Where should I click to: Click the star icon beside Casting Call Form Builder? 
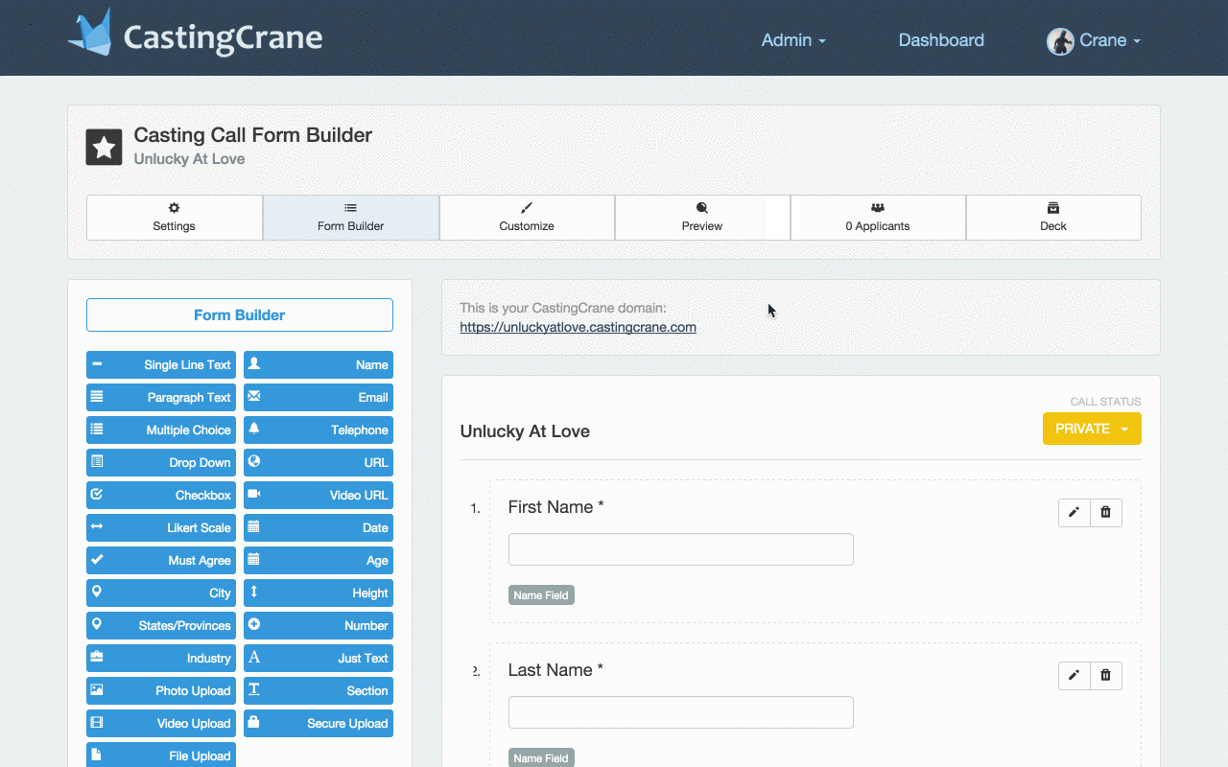coord(104,147)
